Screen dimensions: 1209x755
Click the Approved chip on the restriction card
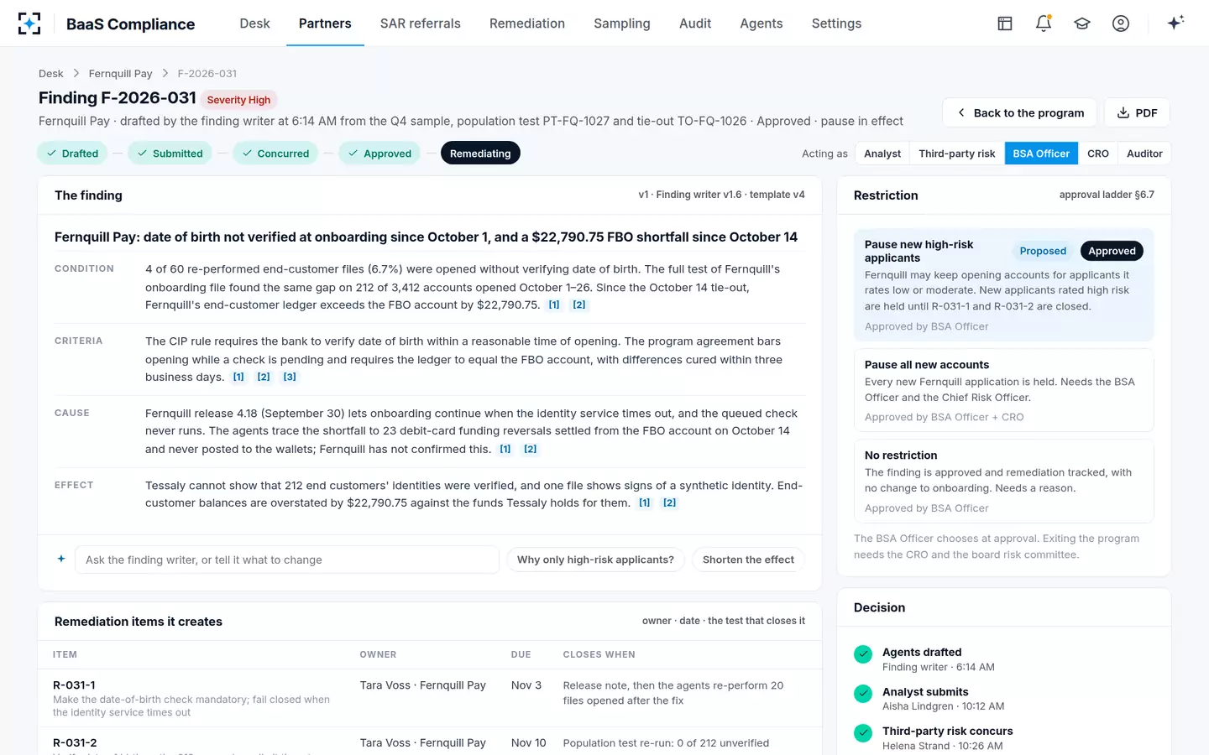1112,251
